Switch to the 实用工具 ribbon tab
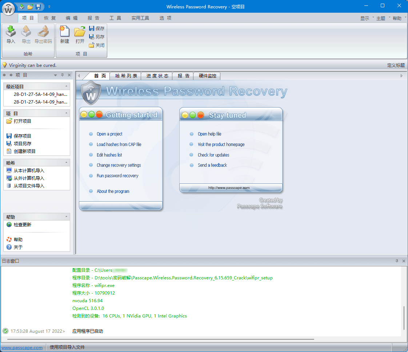Viewport: 408px width, 352px height. [x=140, y=18]
